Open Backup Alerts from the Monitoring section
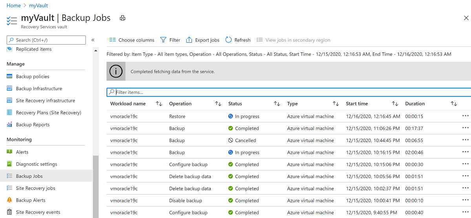This screenshot has width=471, height=218. click(31, 200)
